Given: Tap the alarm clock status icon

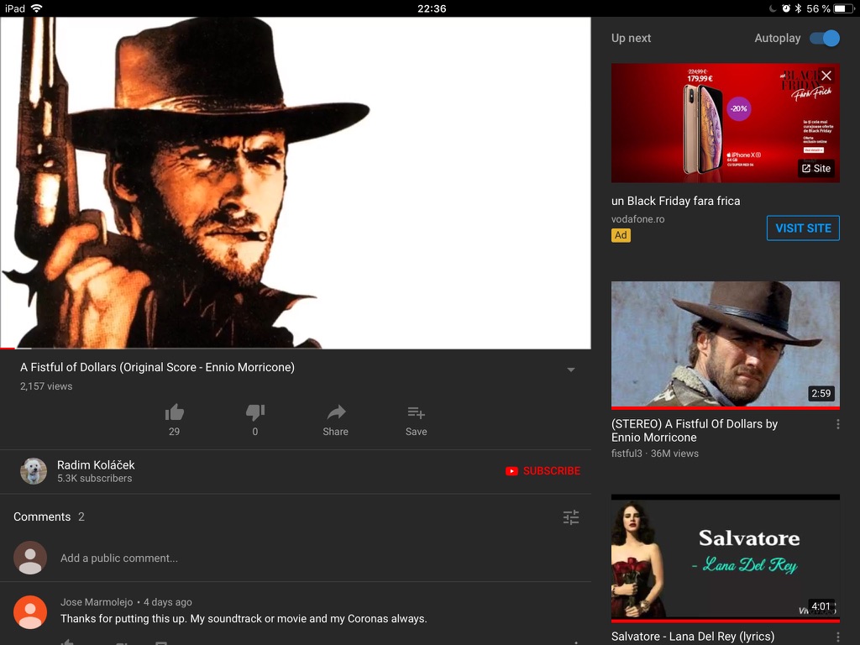Looking at the screenshot, I should 786,8.
